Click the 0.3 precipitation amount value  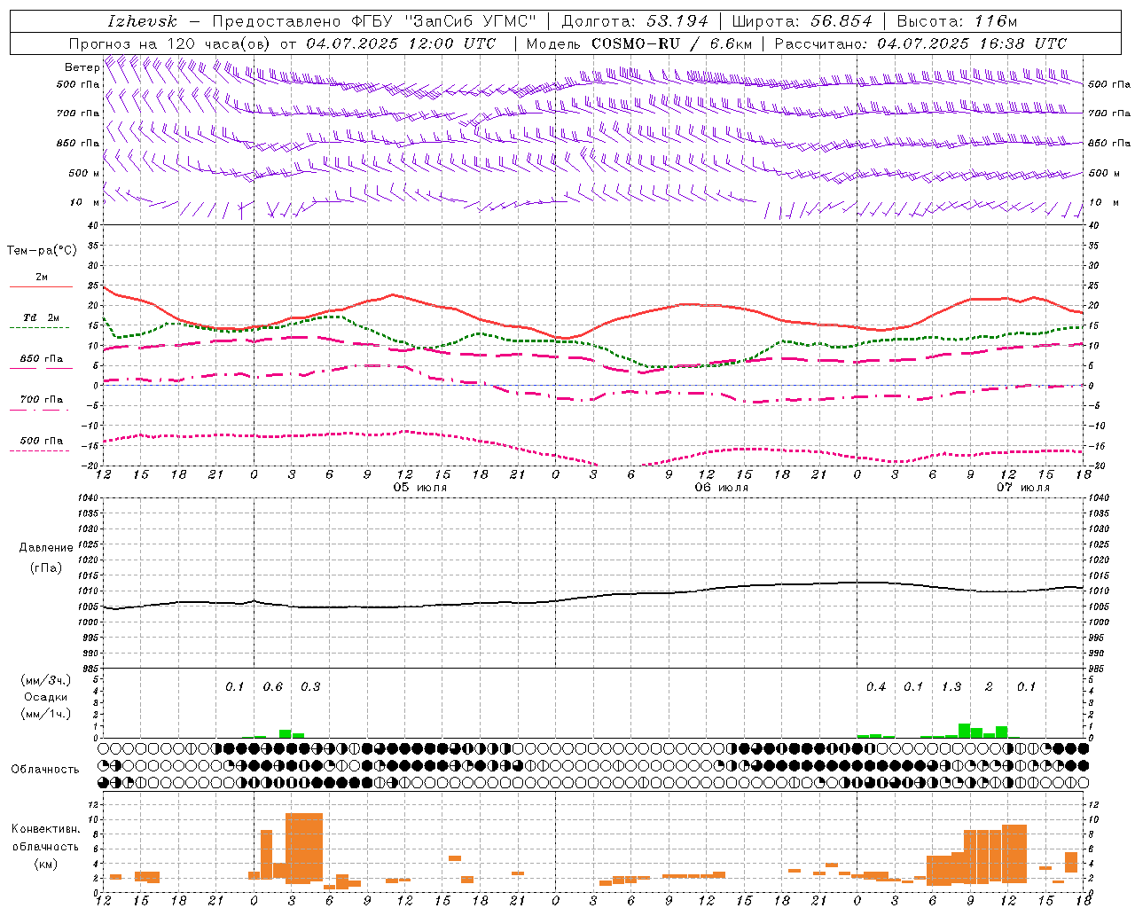[310, 687]
